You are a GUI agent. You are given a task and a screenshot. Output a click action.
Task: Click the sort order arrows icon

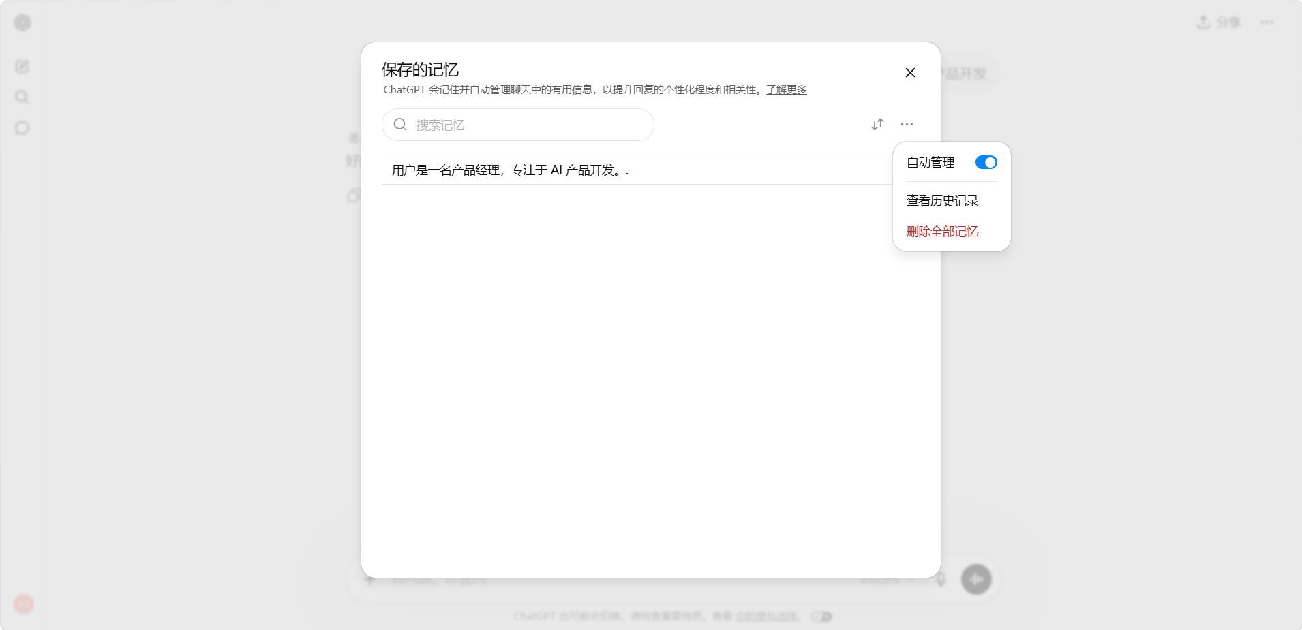[877, 124]
